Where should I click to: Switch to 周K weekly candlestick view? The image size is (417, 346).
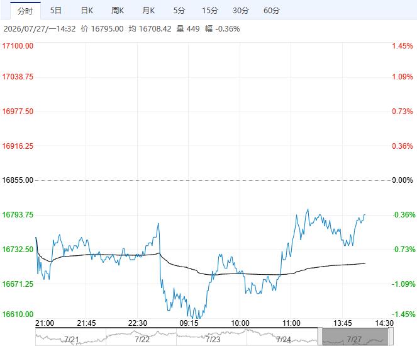[118, 10]
